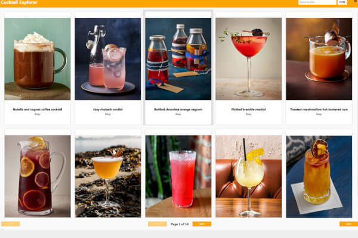Open the sangria pitcher with orange slices
The image size is (358, 238).
tap(38, 176)
